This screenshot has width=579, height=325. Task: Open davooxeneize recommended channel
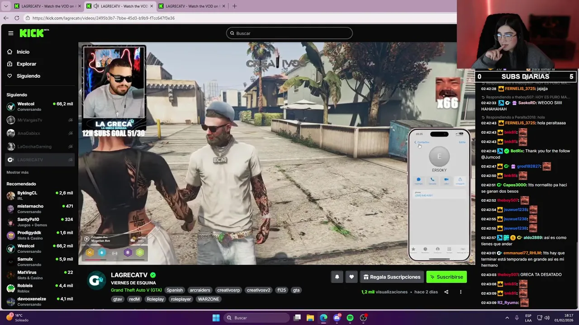coord(40,302)
